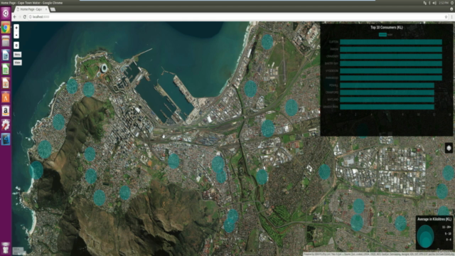Launch LibreOffice Writer from the dock
455x256 pixels.
tap(6, 55)
